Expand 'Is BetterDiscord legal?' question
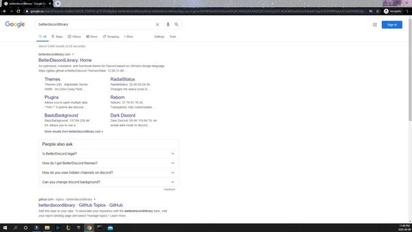Image resolution: width=412 pixels, height=232 pixels. [108, 153]
